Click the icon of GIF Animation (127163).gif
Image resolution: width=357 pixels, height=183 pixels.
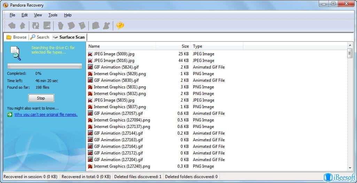90,140
